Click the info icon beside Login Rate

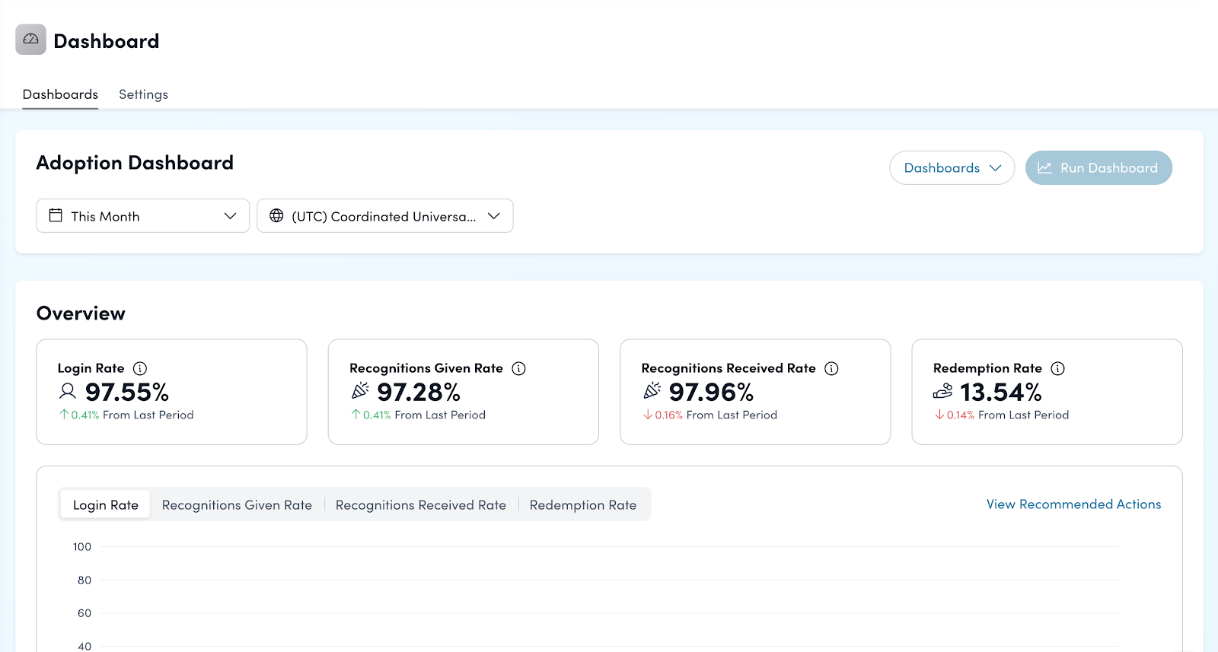coord(140,368)
